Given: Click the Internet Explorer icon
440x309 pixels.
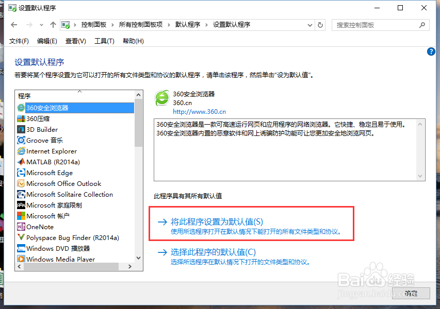Looking at the screenshot, I should [x=21, y=151].
